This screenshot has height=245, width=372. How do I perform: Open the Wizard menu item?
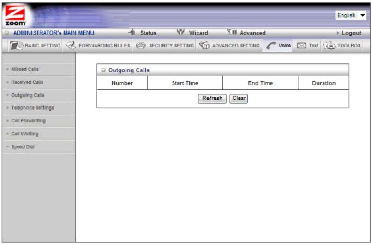coord(198,33)
